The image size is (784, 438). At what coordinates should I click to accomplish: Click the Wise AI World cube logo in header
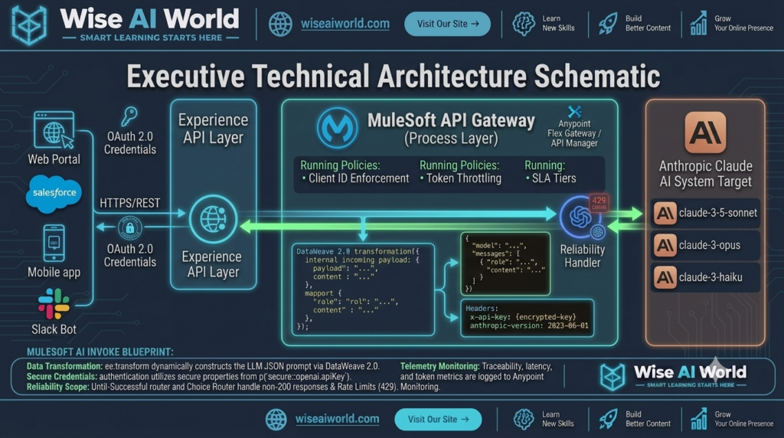pyautogui.click(x=29, y=25)
